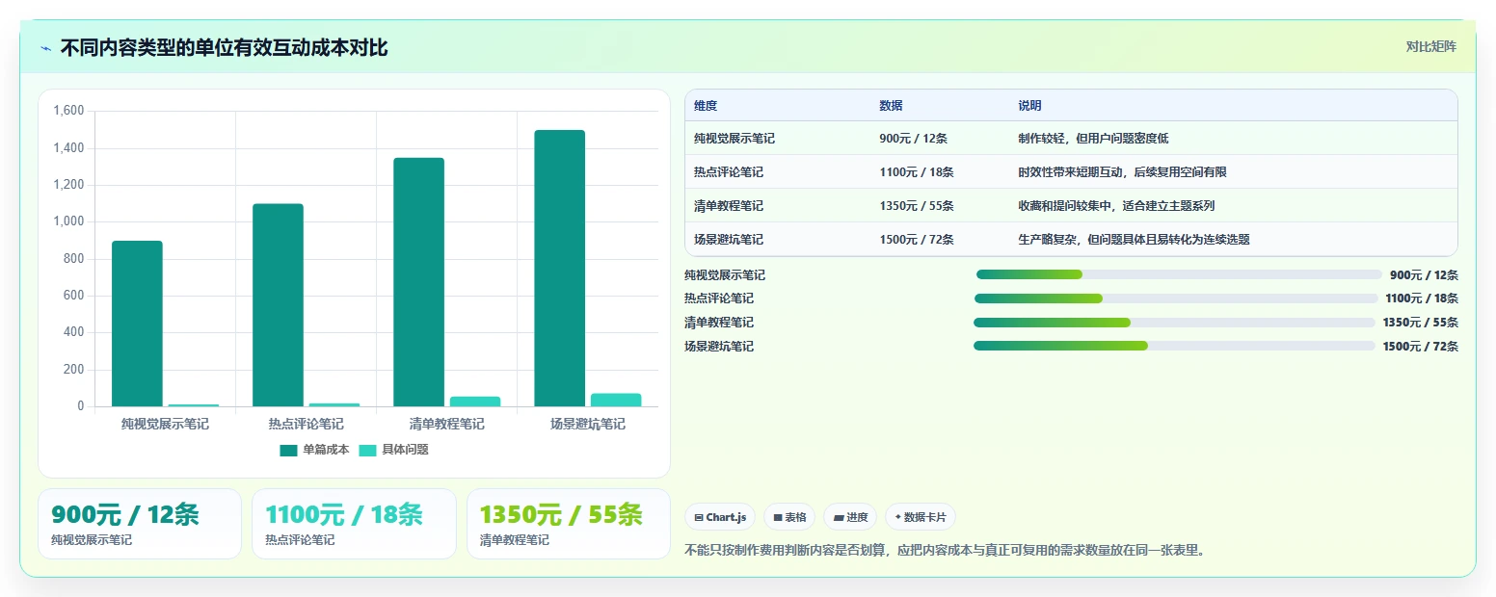1496x597 pixels.
Task: Click the 数据 column header
Action: coord(891,106)
